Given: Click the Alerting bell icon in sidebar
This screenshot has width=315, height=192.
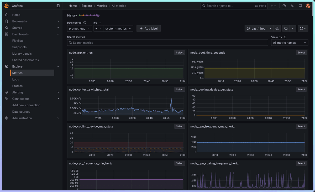Looking at the screenshot, I should pos(7,92).
